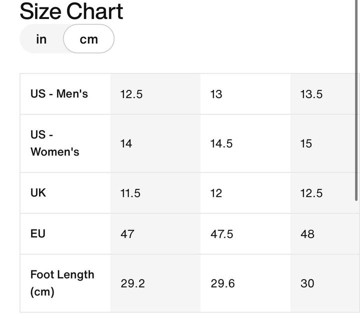The width and height of the screenshot is (360, 329).
Task: Select EU size 47 cell
Action: click(127, 234)
